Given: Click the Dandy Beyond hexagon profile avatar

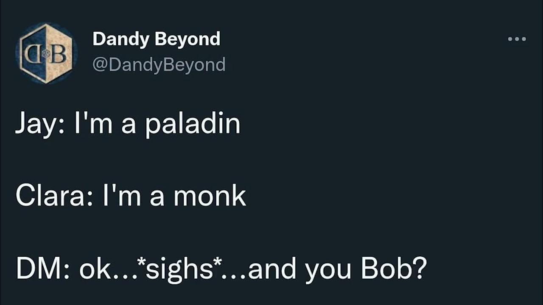Looking at the screenshot, I should coord(46,53).
